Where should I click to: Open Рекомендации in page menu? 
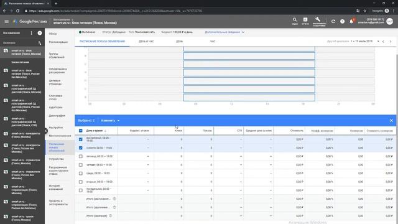click(58, 42)
